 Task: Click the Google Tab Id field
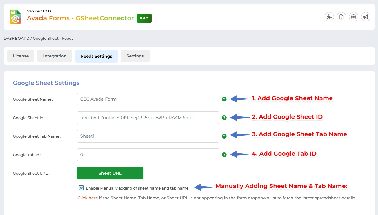[148, 155]
